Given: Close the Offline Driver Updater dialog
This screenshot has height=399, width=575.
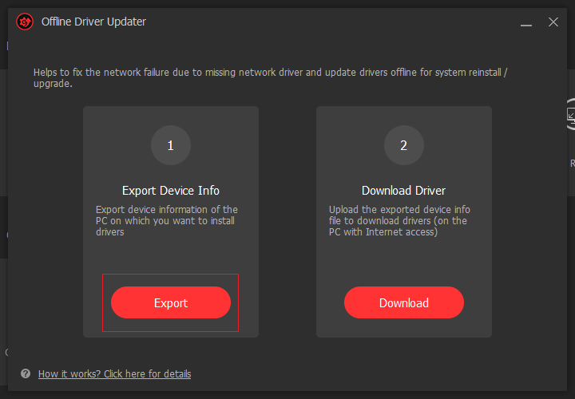Looking at the screenshot, I should tap(553, 22).
